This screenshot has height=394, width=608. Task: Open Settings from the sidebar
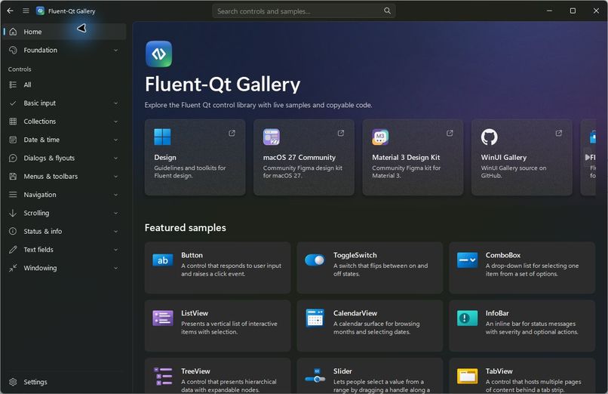click(64, 382)
